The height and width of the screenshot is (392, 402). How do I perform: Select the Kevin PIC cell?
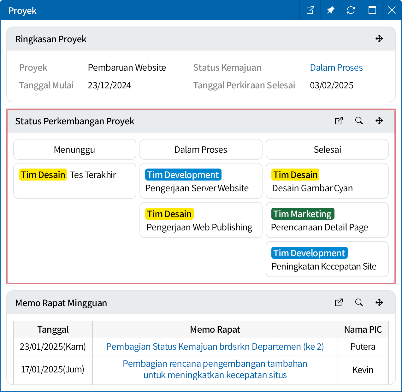(x=363, y=370)
